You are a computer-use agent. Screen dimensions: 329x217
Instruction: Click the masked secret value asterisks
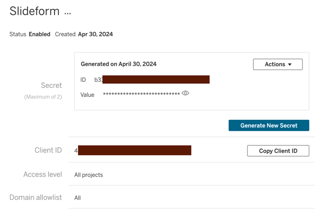[141, 94]
